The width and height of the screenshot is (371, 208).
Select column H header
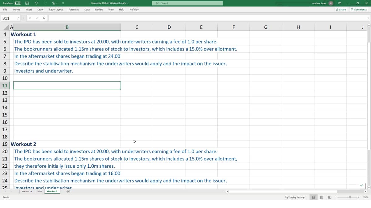pyautogui.click(x=298, y=27)
